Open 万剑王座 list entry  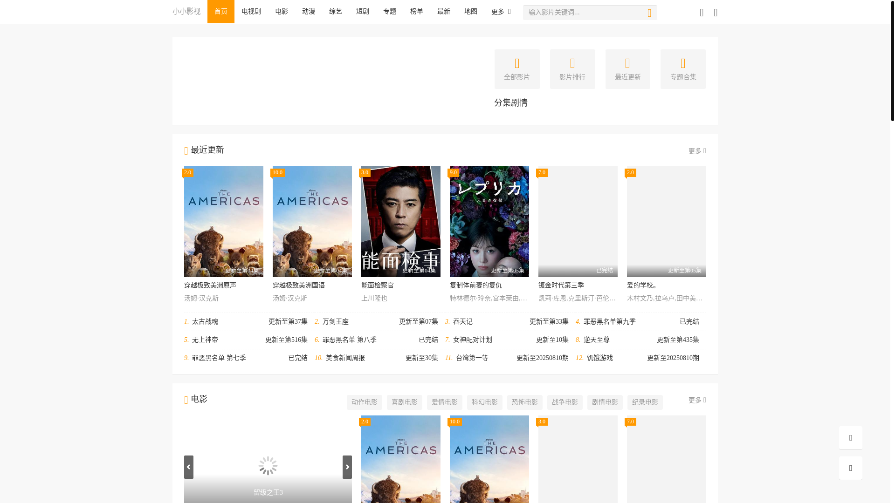pyautogui.click(x=376, y=322)
